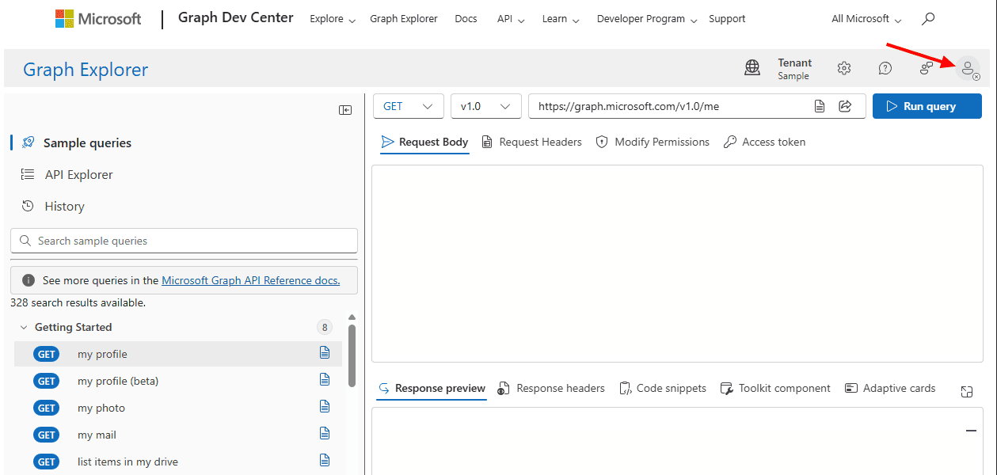The height and width of the screenshot is (475, 997).
Task: Click the feedback icon in header
Action: 926,69
